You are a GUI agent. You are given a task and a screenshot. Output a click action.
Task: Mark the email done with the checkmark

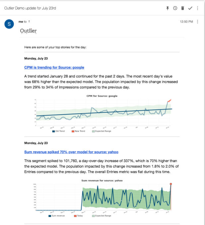click(x=190, y=8)
